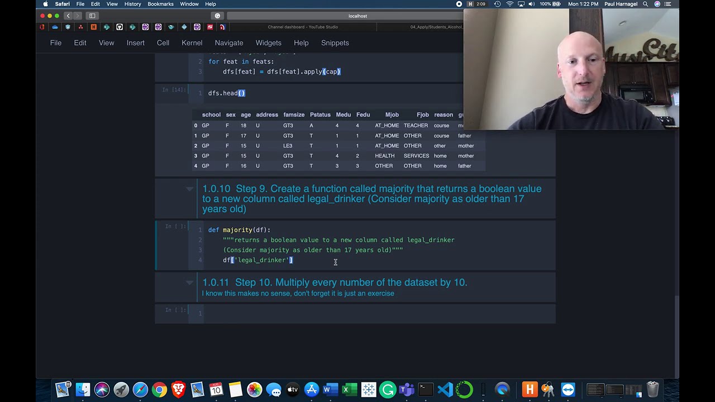The width and height of the screenshot is (715, 402).
Task: Open the notebook View menu
Action: 106,43
